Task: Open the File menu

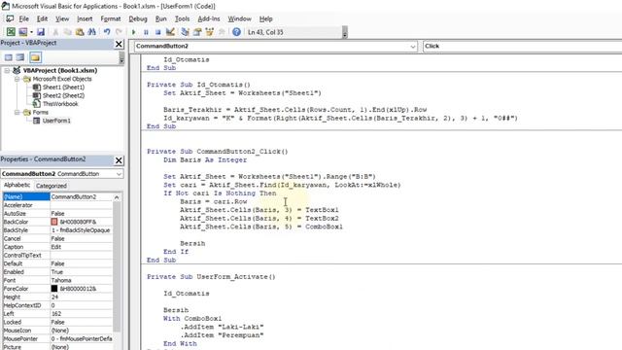Action: click(23, 18)
